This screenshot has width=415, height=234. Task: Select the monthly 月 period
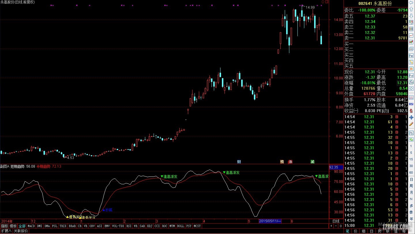pyautogui.click(x=411, y=193)
